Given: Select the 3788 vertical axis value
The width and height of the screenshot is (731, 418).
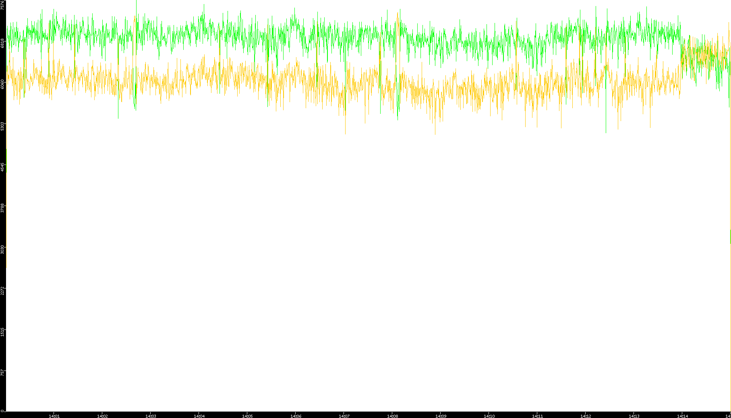Looking at the screenshot, I should pyautogui.click(x=3, y=208).
